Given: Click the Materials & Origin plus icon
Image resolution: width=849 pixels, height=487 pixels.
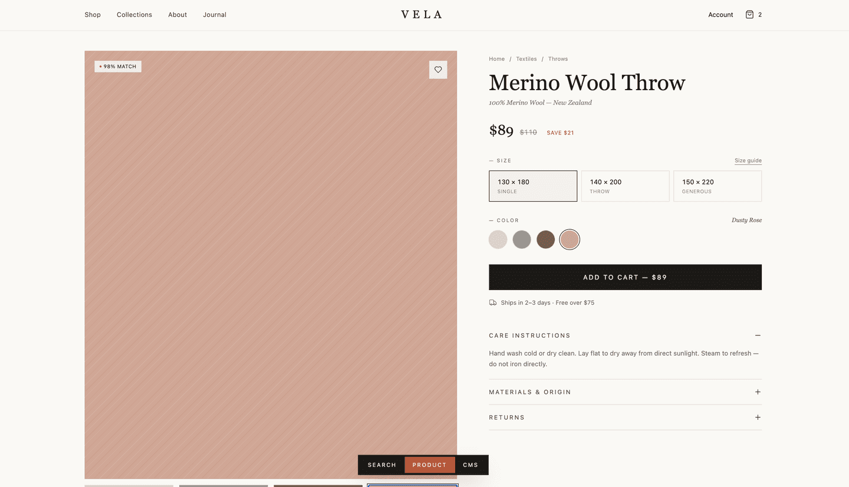Looking at the screenshot, I should click(x=758, y=391).
